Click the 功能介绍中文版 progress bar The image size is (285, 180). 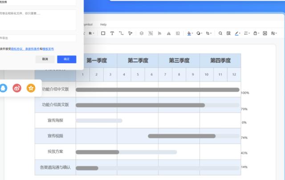[x=158, y=90]
